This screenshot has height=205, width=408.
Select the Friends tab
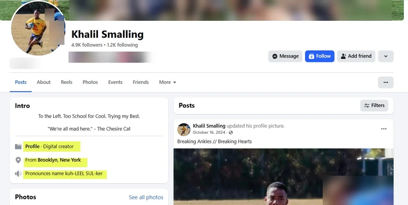141,82
